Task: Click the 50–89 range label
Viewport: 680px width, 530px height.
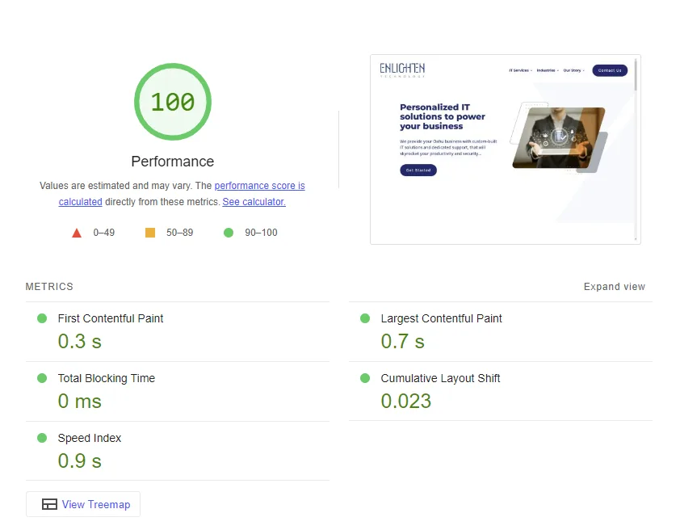Action: [x=180, y=233]
